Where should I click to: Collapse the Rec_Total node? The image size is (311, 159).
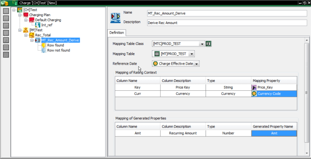(26, 35)
